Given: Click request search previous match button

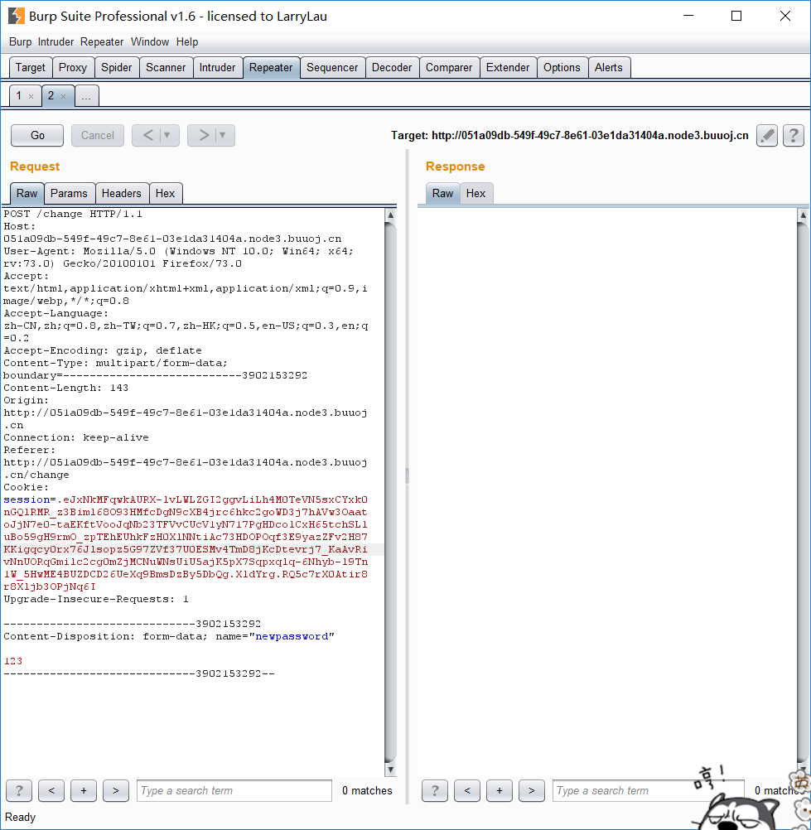Looking at the screenshot, I should [51, 790].
